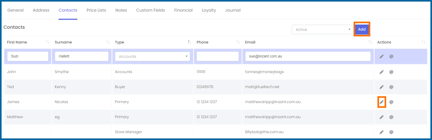432x140 pixels.
Task: Open the Financial tab
Action: click(183, 10)
